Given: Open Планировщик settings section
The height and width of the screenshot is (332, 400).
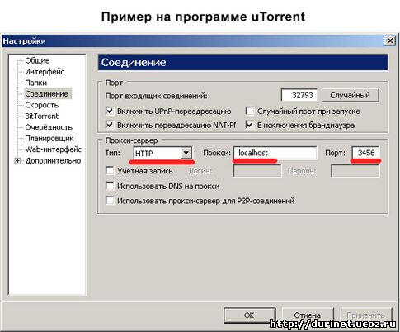Looking at the screenshot, I should [49, 138].
